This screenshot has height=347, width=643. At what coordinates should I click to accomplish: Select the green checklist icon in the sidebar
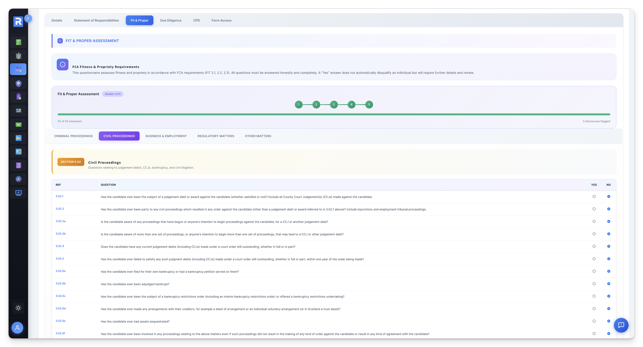coord(18,42)
